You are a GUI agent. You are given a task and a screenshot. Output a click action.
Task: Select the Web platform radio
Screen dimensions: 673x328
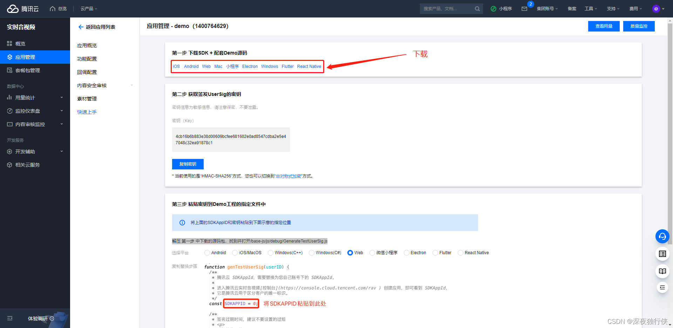(x=350, y=253)
